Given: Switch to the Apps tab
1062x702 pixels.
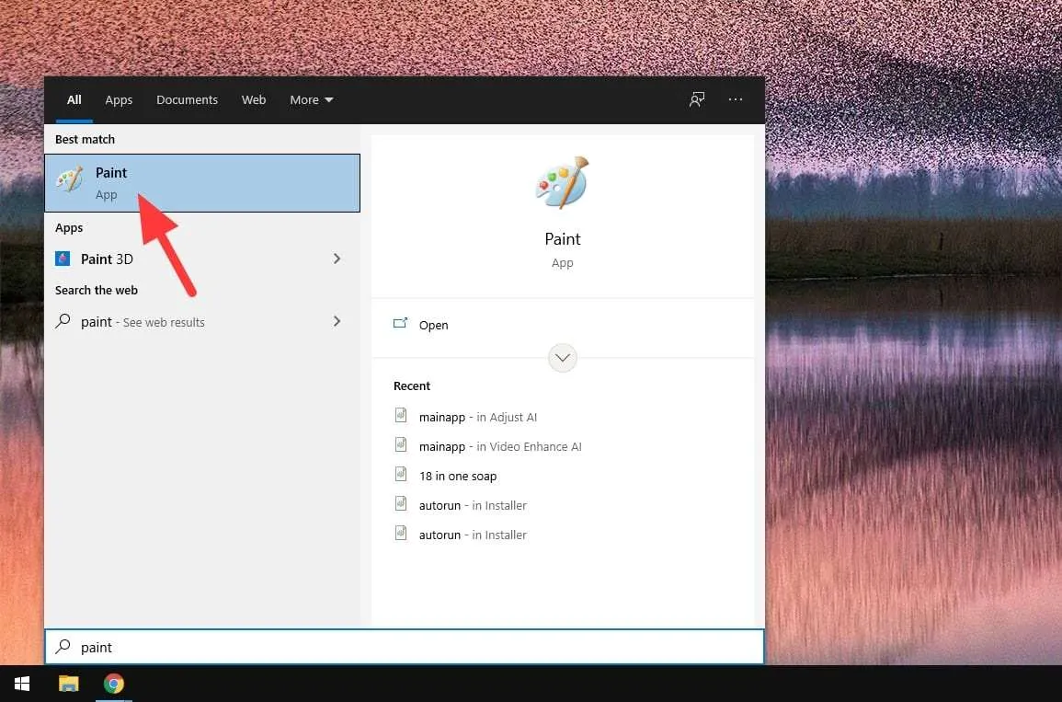Looking at the screenshot, I should (x=119, y=99).
